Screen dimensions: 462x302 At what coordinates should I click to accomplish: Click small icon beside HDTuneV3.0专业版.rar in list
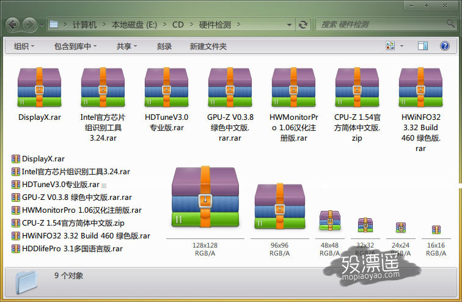click(x=16, y=185)
